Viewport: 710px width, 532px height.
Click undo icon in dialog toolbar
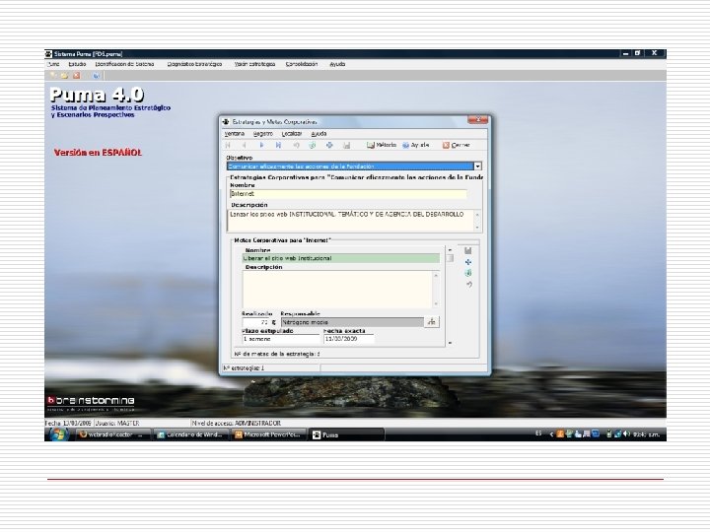click(296, 145)
